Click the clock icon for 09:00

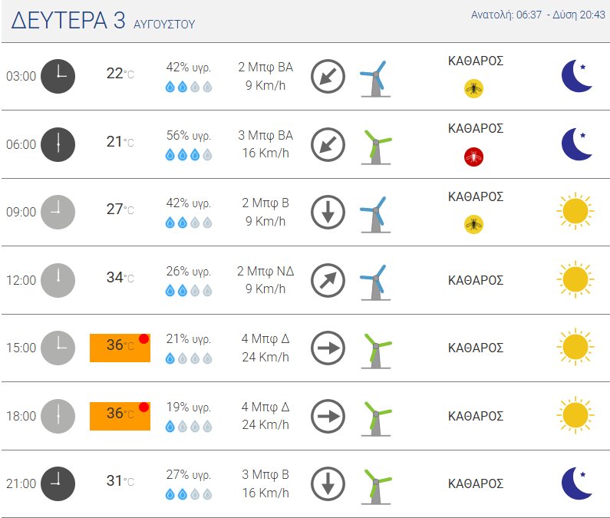[58, 212]
